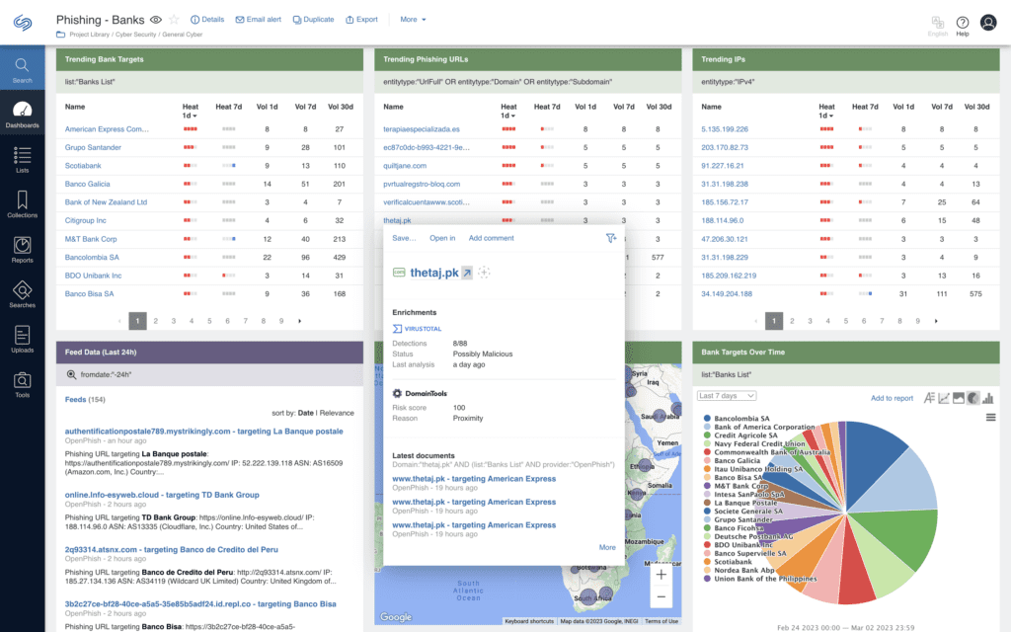Viewport: 1011px width, 632px height.
Task: Go to Reports in the sidebar
Action: pos(22,250)
